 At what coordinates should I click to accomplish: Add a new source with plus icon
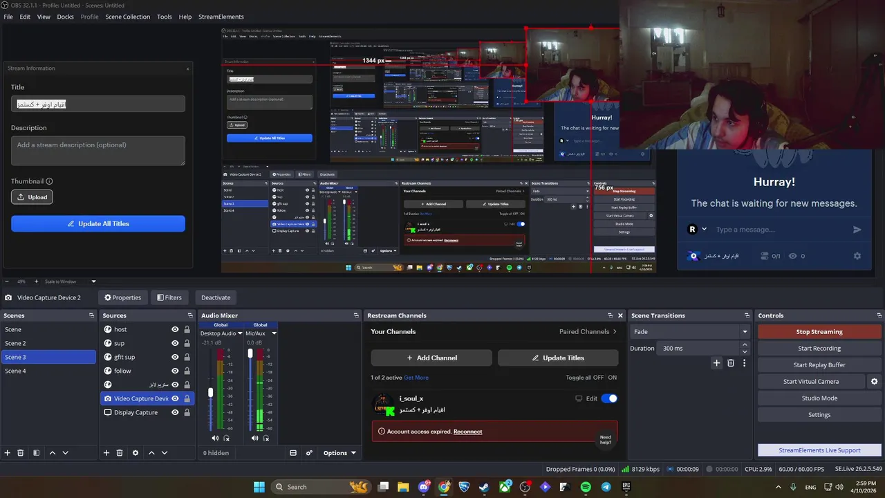pos(106,453)
